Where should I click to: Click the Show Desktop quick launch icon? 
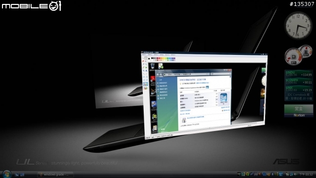tap(17, 175)
